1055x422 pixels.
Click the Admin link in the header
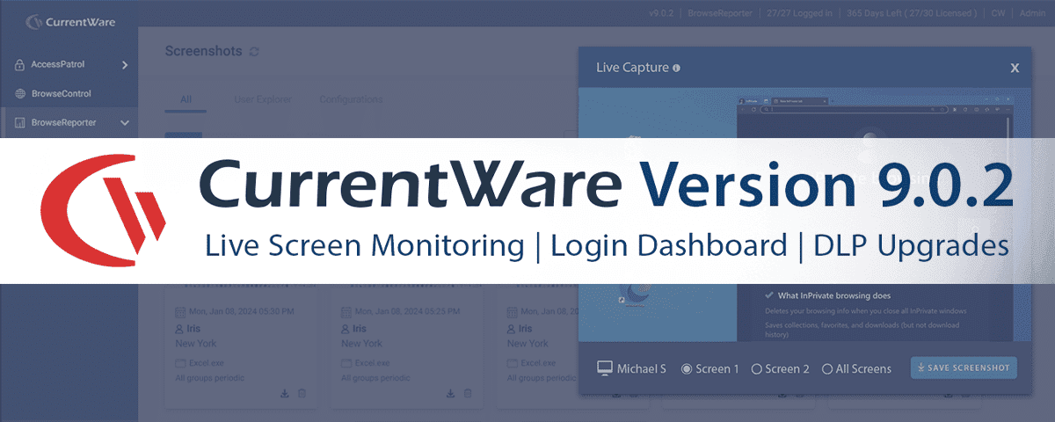(x=1033, y=13)
